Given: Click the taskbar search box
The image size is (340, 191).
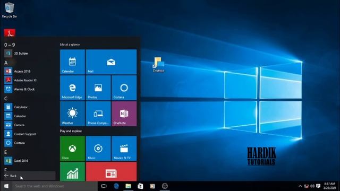Looking at the screenshot, I should point(55,186).
